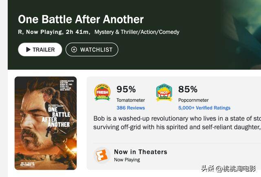
Task: Click the One Battle After Another poster
Action: pyautogui.click(x=46, y=123)
